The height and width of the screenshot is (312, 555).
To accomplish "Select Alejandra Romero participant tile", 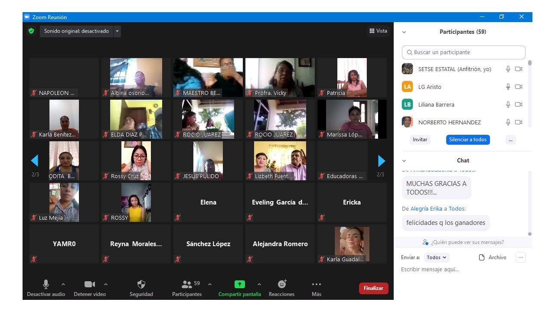I will 280,244.
